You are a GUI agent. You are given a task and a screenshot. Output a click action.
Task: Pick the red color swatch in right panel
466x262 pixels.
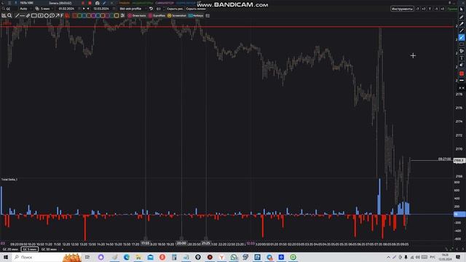[x=461, y=74]
